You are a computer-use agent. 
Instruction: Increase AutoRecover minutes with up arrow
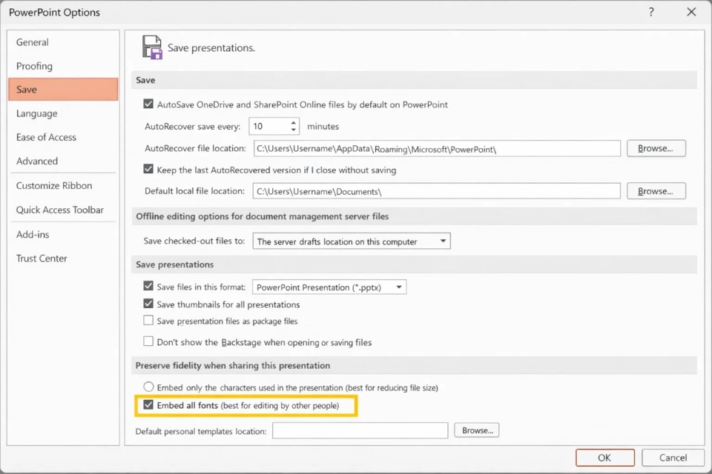pos(294,123)
